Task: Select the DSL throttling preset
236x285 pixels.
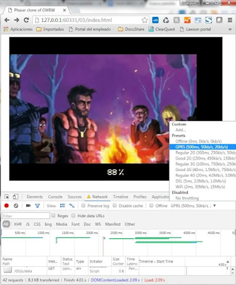Action: point(203,181)
